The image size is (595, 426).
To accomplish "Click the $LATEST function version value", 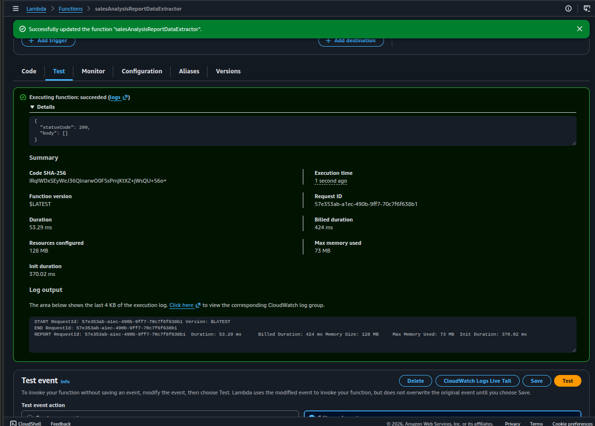I will (x=40, y=204).
